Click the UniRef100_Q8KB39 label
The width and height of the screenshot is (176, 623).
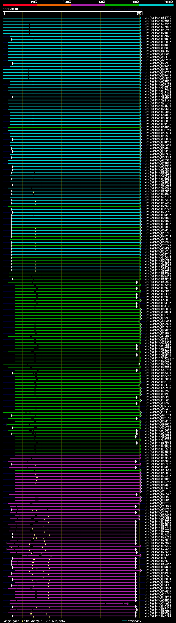tap(158, 461)
